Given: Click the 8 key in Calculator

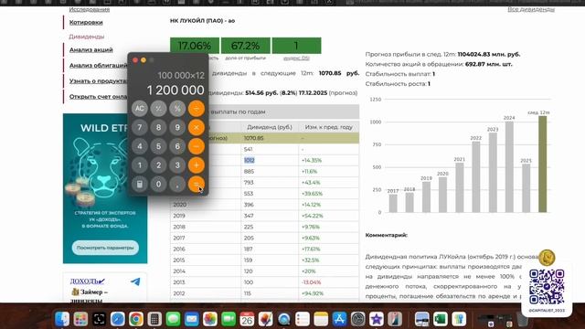Looking at the screenshot, I should (x=158, y=128).
